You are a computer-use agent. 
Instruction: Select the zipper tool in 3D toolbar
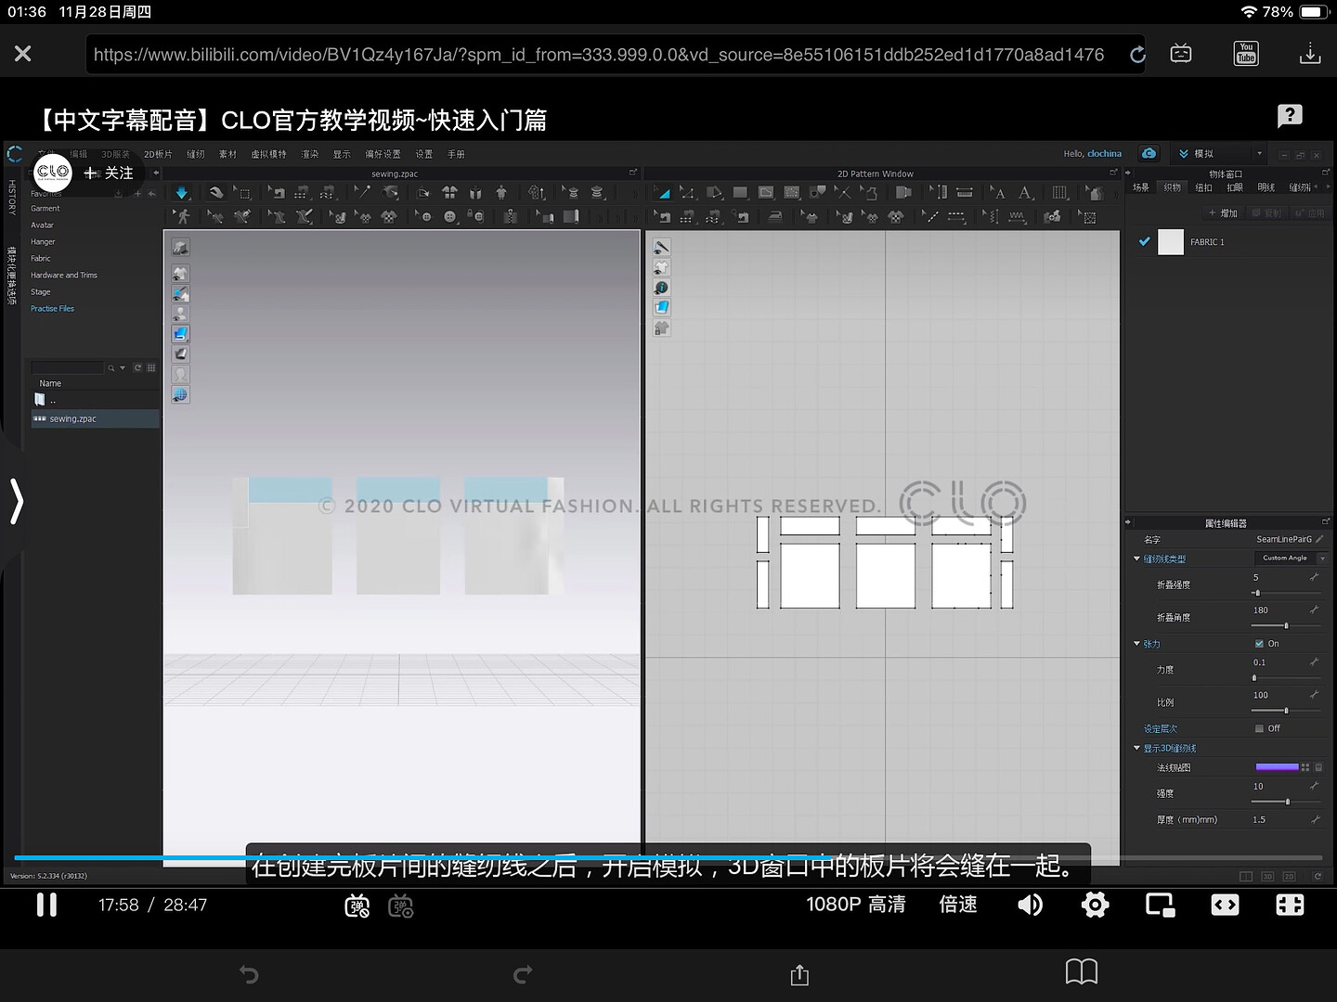[x=511, y=216]
